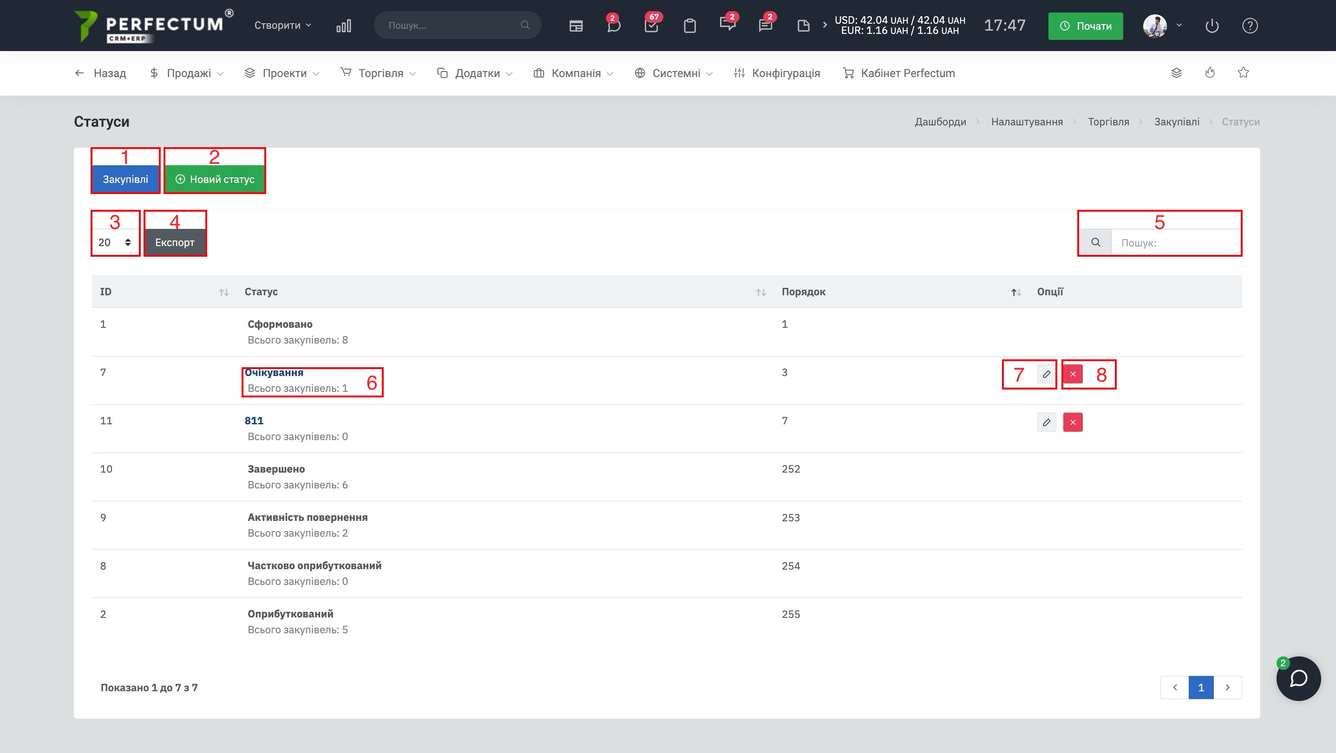Click the flame icon in menu bar
The height and width of the screenshot is (753, 1336).
[1210, 73]
